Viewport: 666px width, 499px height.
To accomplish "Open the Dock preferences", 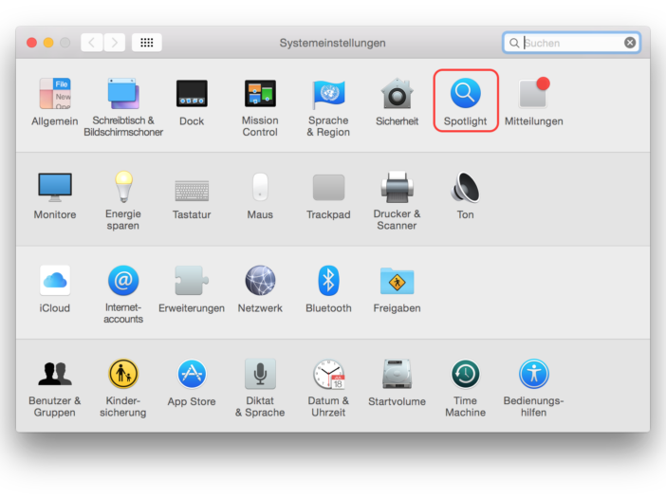I will 192,102.
